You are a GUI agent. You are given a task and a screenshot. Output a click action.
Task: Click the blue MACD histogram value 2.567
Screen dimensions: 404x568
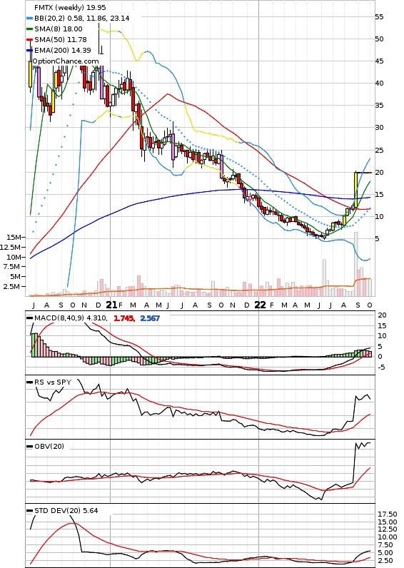pyautogui.click(x=150, y=318)
